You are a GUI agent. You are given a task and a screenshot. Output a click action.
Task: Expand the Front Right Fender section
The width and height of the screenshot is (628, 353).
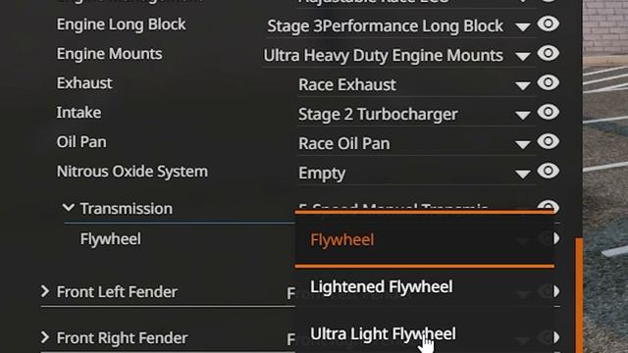(x=45, y=337)
